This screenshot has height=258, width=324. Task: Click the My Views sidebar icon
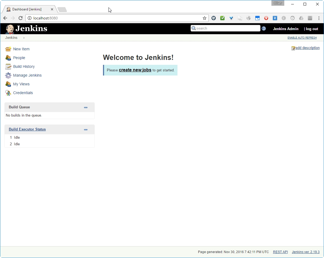pos(8,84)
